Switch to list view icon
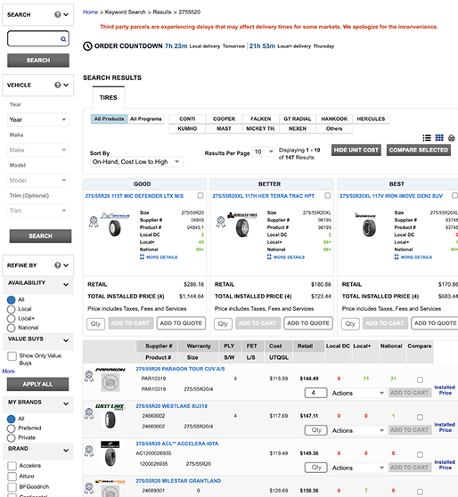The image size is (458, 497). [x=427, y=138]
